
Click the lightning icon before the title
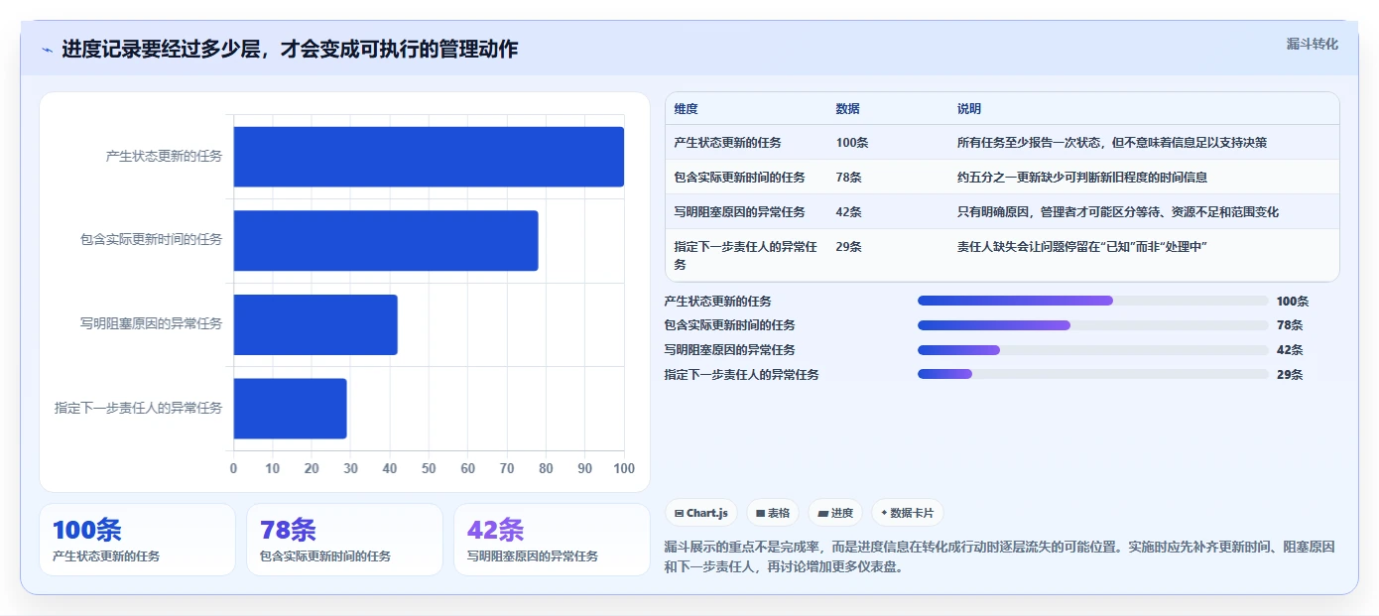47,50
